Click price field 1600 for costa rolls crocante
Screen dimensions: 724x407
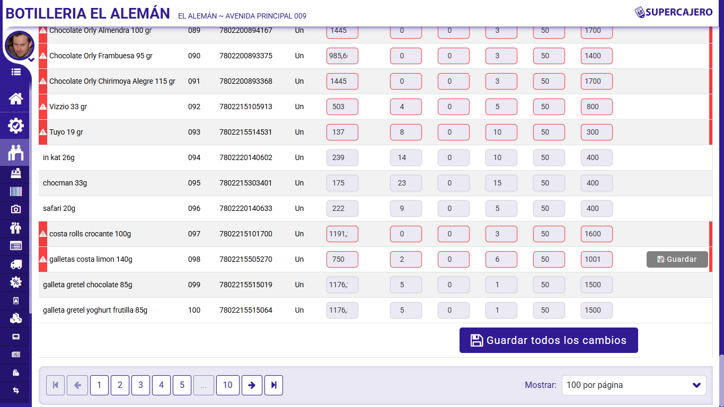(597, 234)
